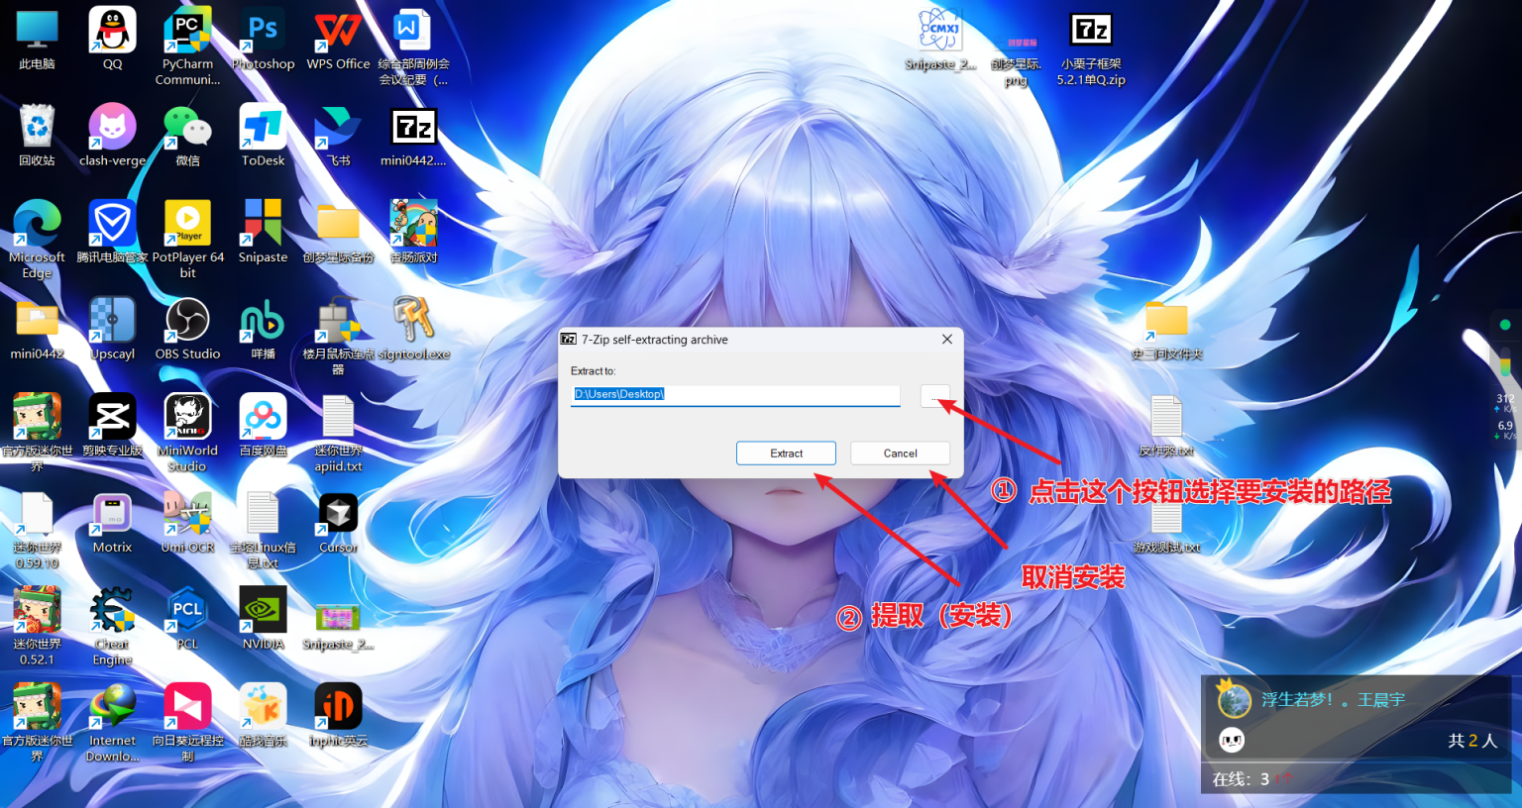Viewport: 1522px width, 808px height.
Task: Open the 迷你世界 apiid.txt file
Action: tap(338, 433)
